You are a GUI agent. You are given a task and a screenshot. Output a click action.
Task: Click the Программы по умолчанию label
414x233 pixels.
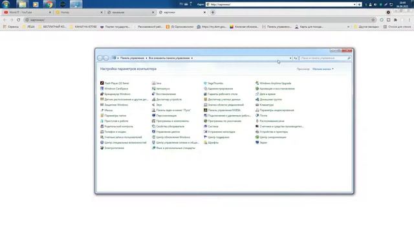(224, 121)
